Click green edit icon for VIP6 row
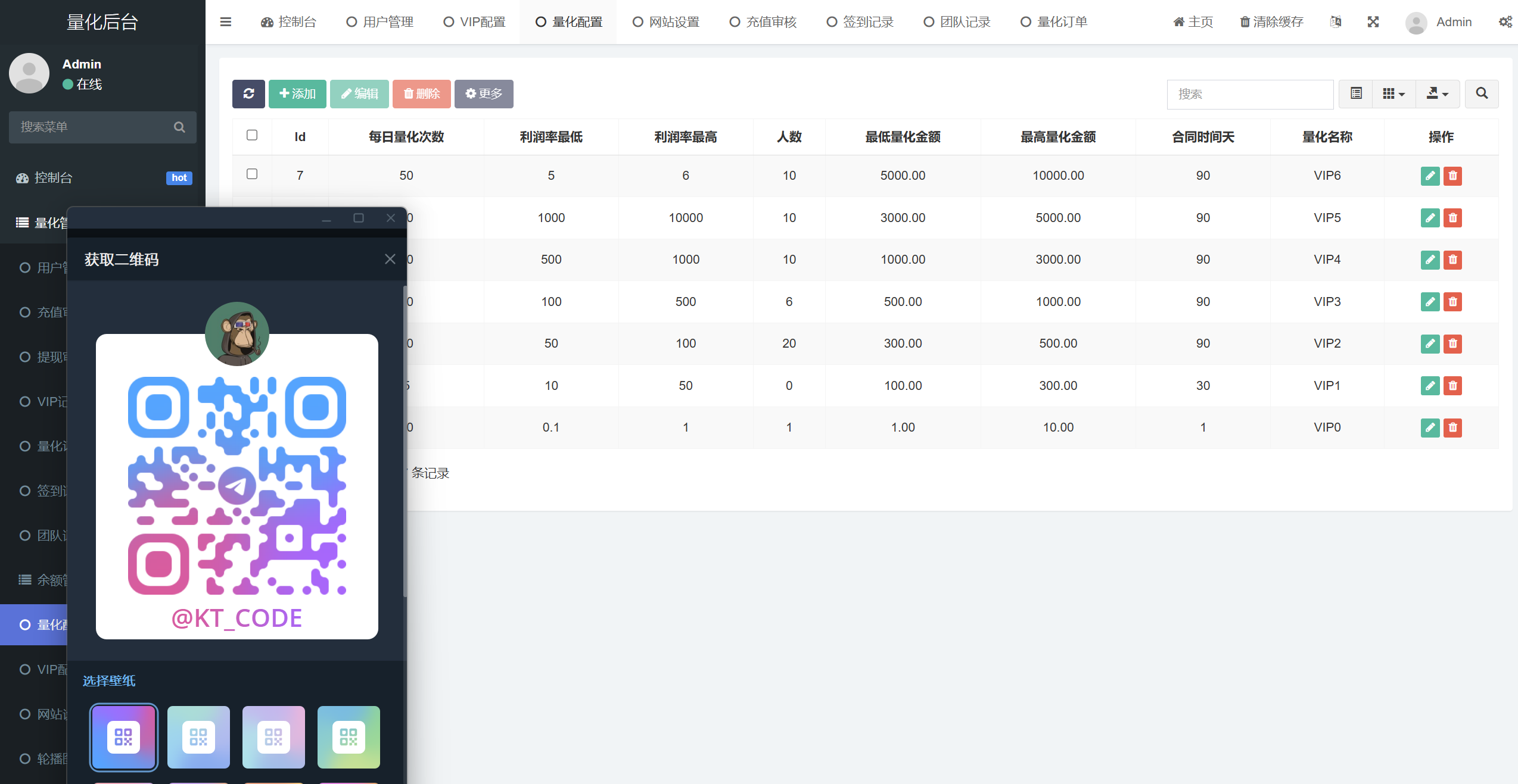 point(1430,176)
